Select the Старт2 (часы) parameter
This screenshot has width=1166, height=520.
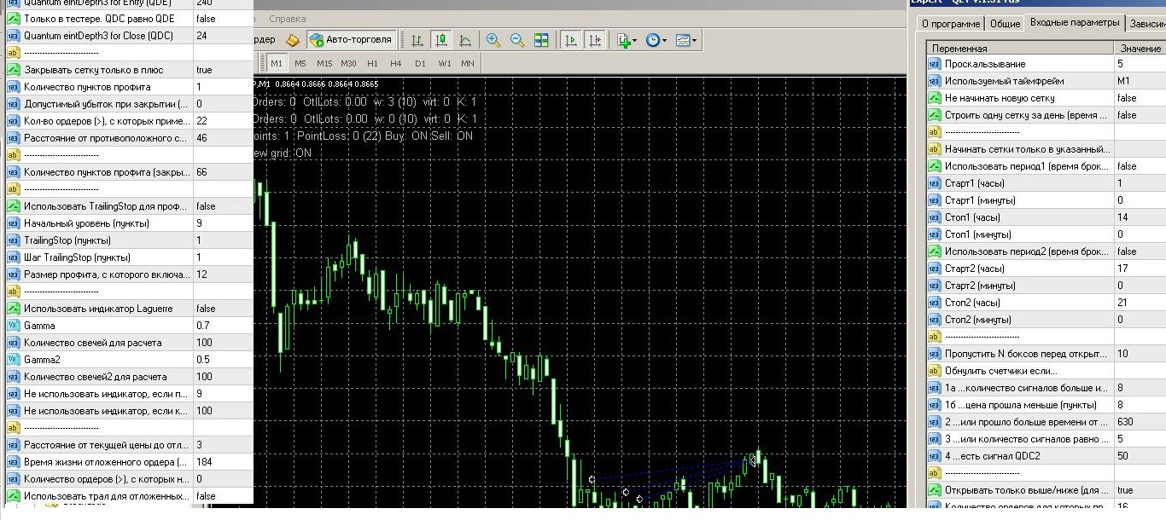pos(1046,269)
